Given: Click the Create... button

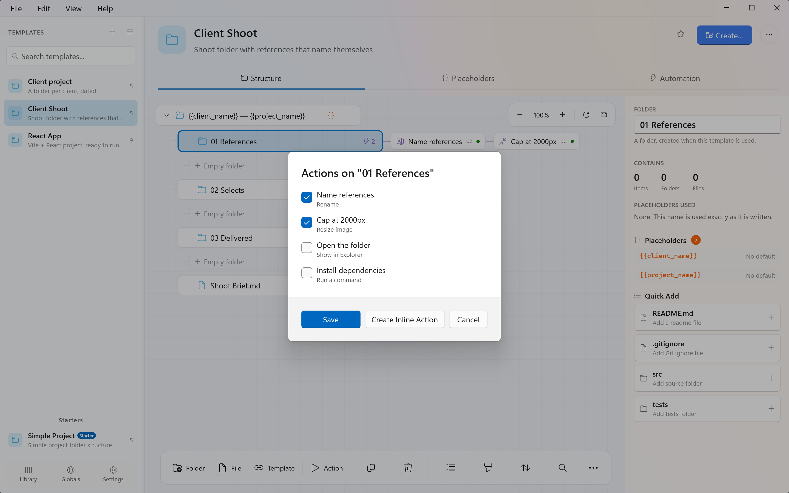Looking at the screenshot, I should pyautogui.click(x=724, y=35).
